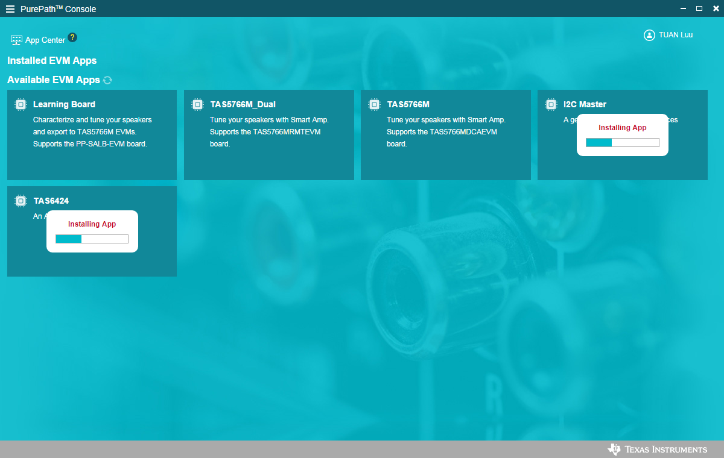This screenshot has height=458, width=724.
Task: Click the TAS5766M chip icon
Action: tap(374, 104)
